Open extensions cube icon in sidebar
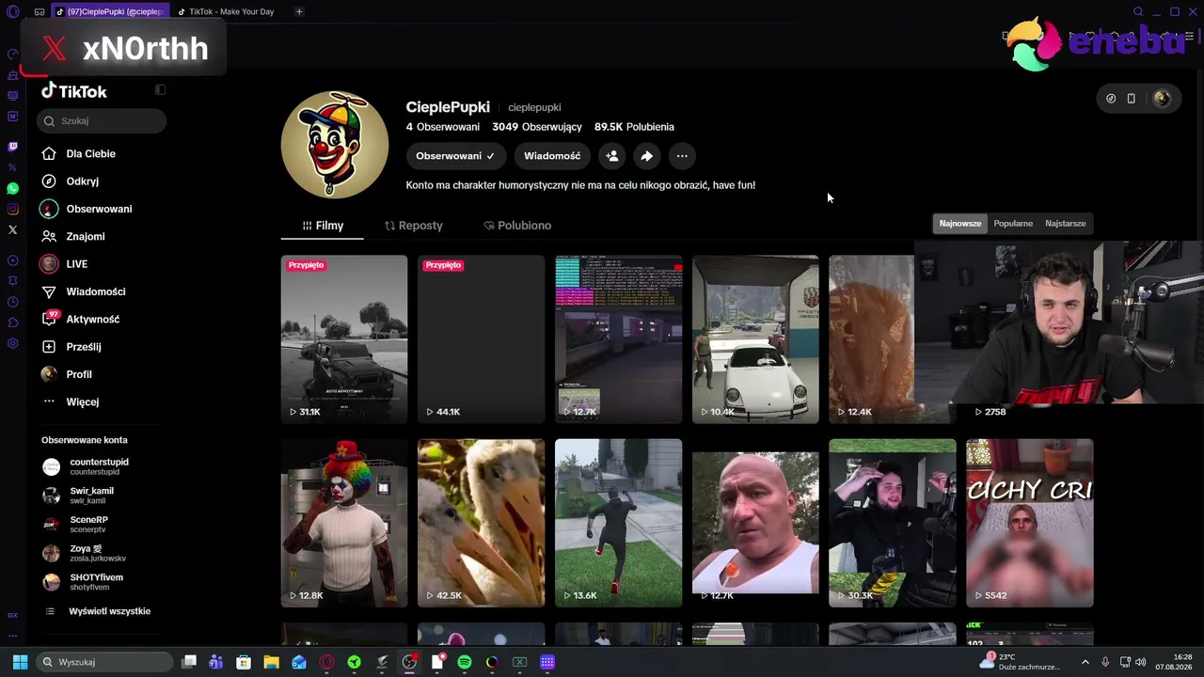Image resolution: width=1204 pixels, height=677 pixels. (12, 323)
